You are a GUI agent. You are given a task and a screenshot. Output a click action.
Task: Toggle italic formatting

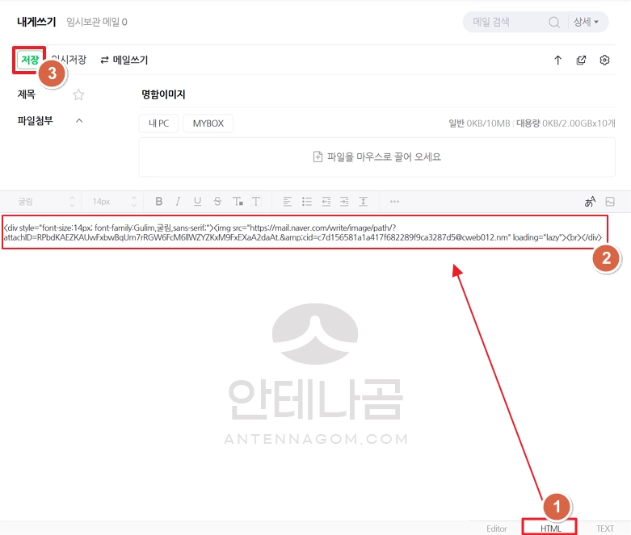178,202
